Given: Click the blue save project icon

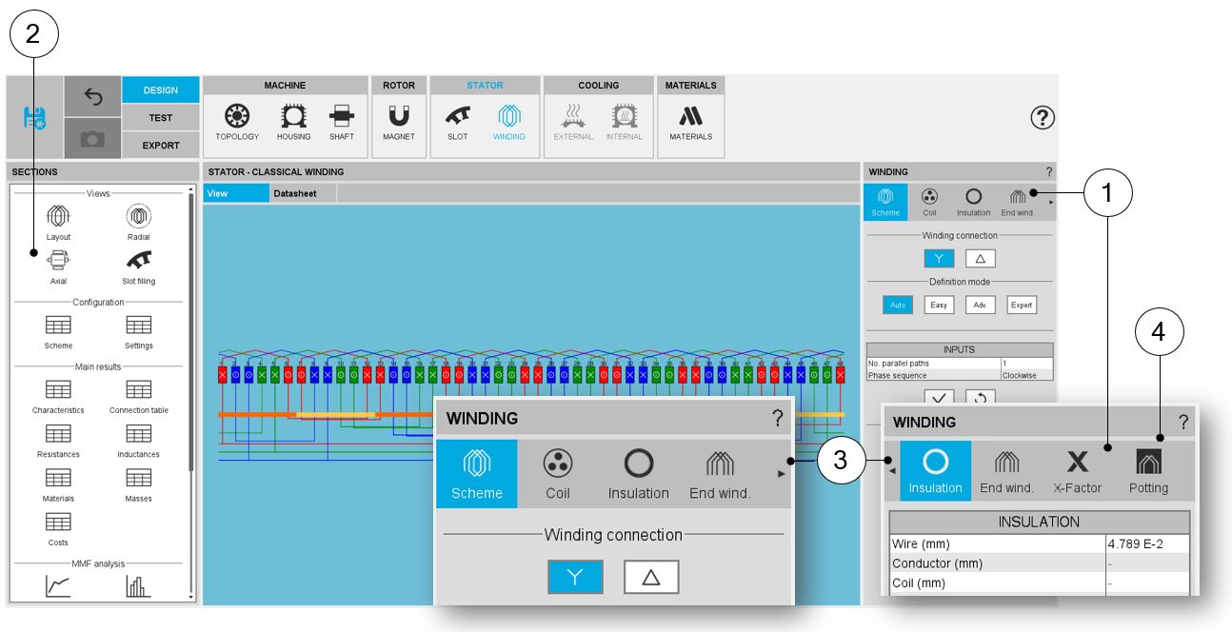Looking at the screenshot, I should (x=34, y=118).
